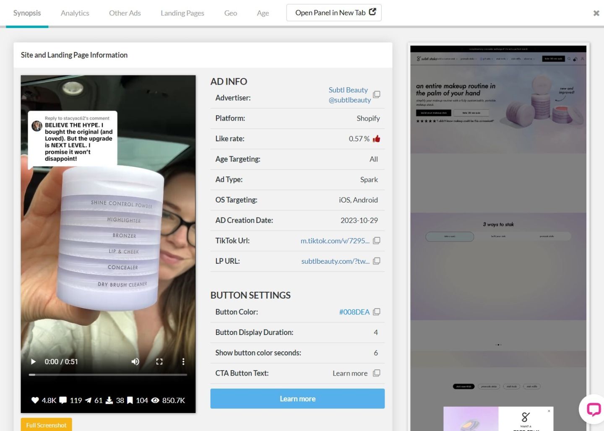Open the chat support bubble

coord(593,409)
